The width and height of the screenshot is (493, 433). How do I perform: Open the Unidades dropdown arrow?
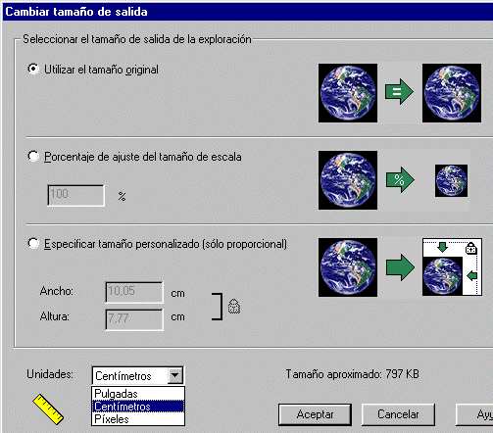[x=175, y=375]
